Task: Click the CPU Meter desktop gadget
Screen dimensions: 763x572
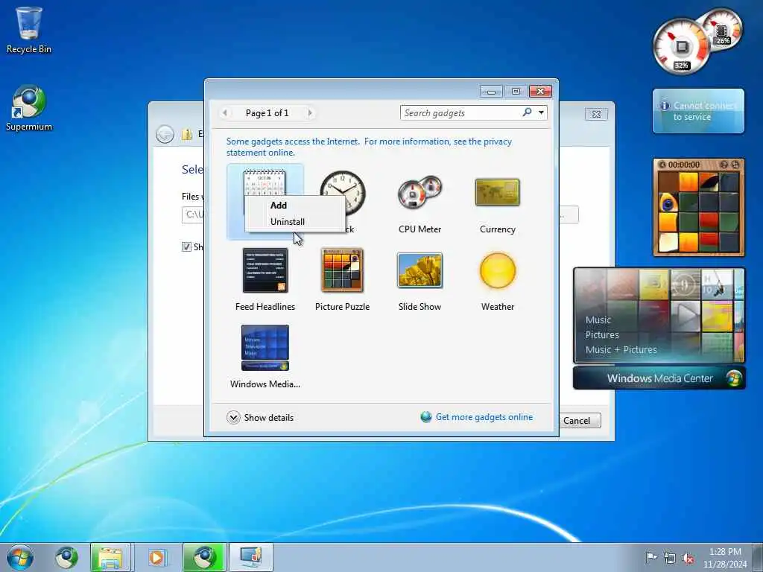Action: (x=697, y=42)
